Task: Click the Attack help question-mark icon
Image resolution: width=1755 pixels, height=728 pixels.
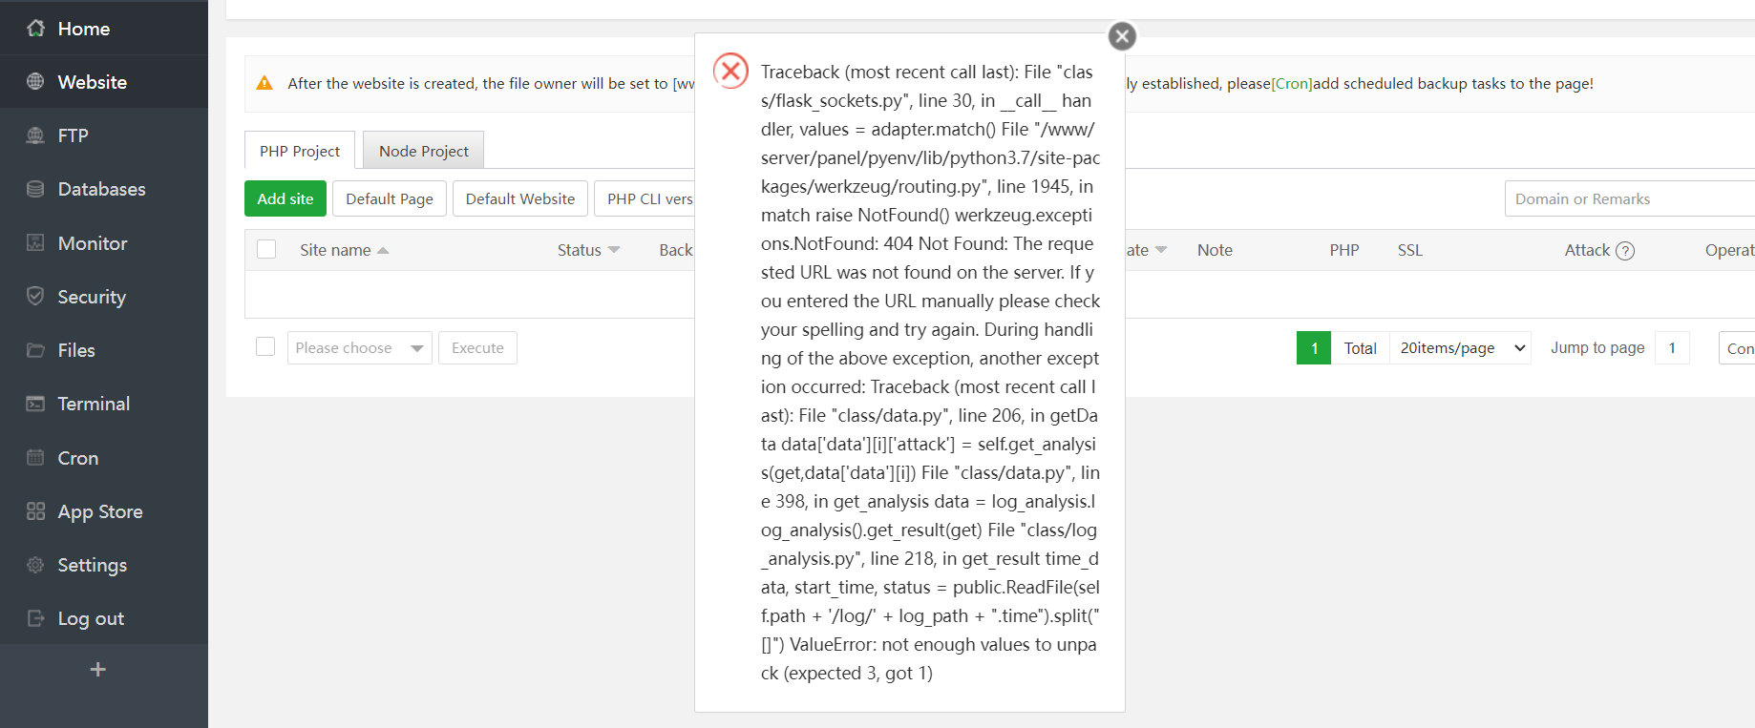Action: point(1625,251)
